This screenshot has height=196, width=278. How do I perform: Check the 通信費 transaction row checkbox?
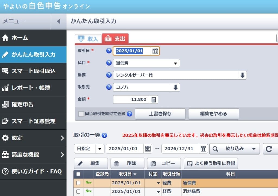tap(78, 183)
